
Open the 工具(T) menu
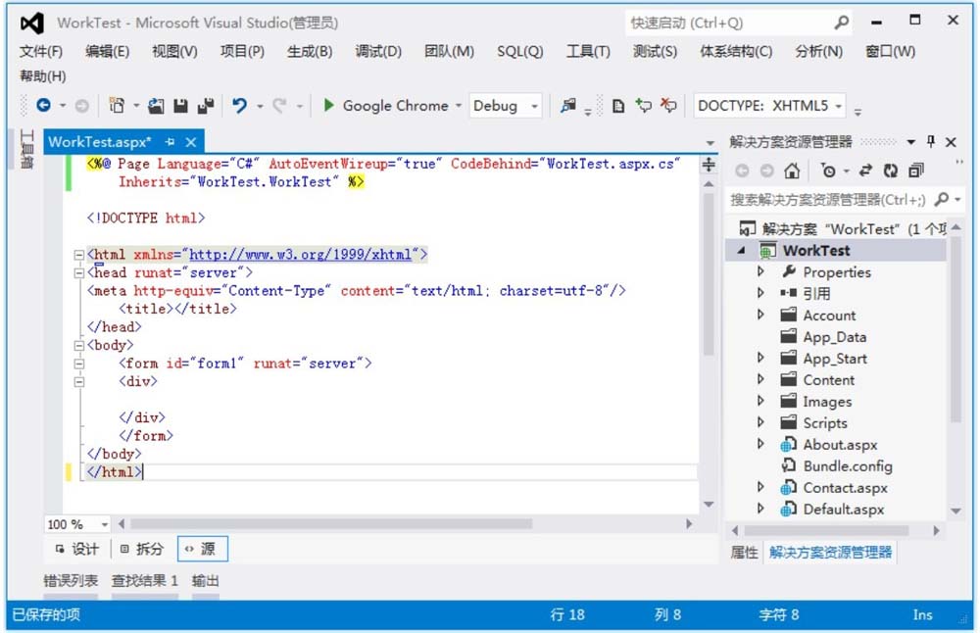pos(588,51)
